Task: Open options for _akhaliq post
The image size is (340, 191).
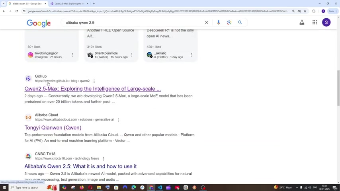Action: click(x=191, y=55)
